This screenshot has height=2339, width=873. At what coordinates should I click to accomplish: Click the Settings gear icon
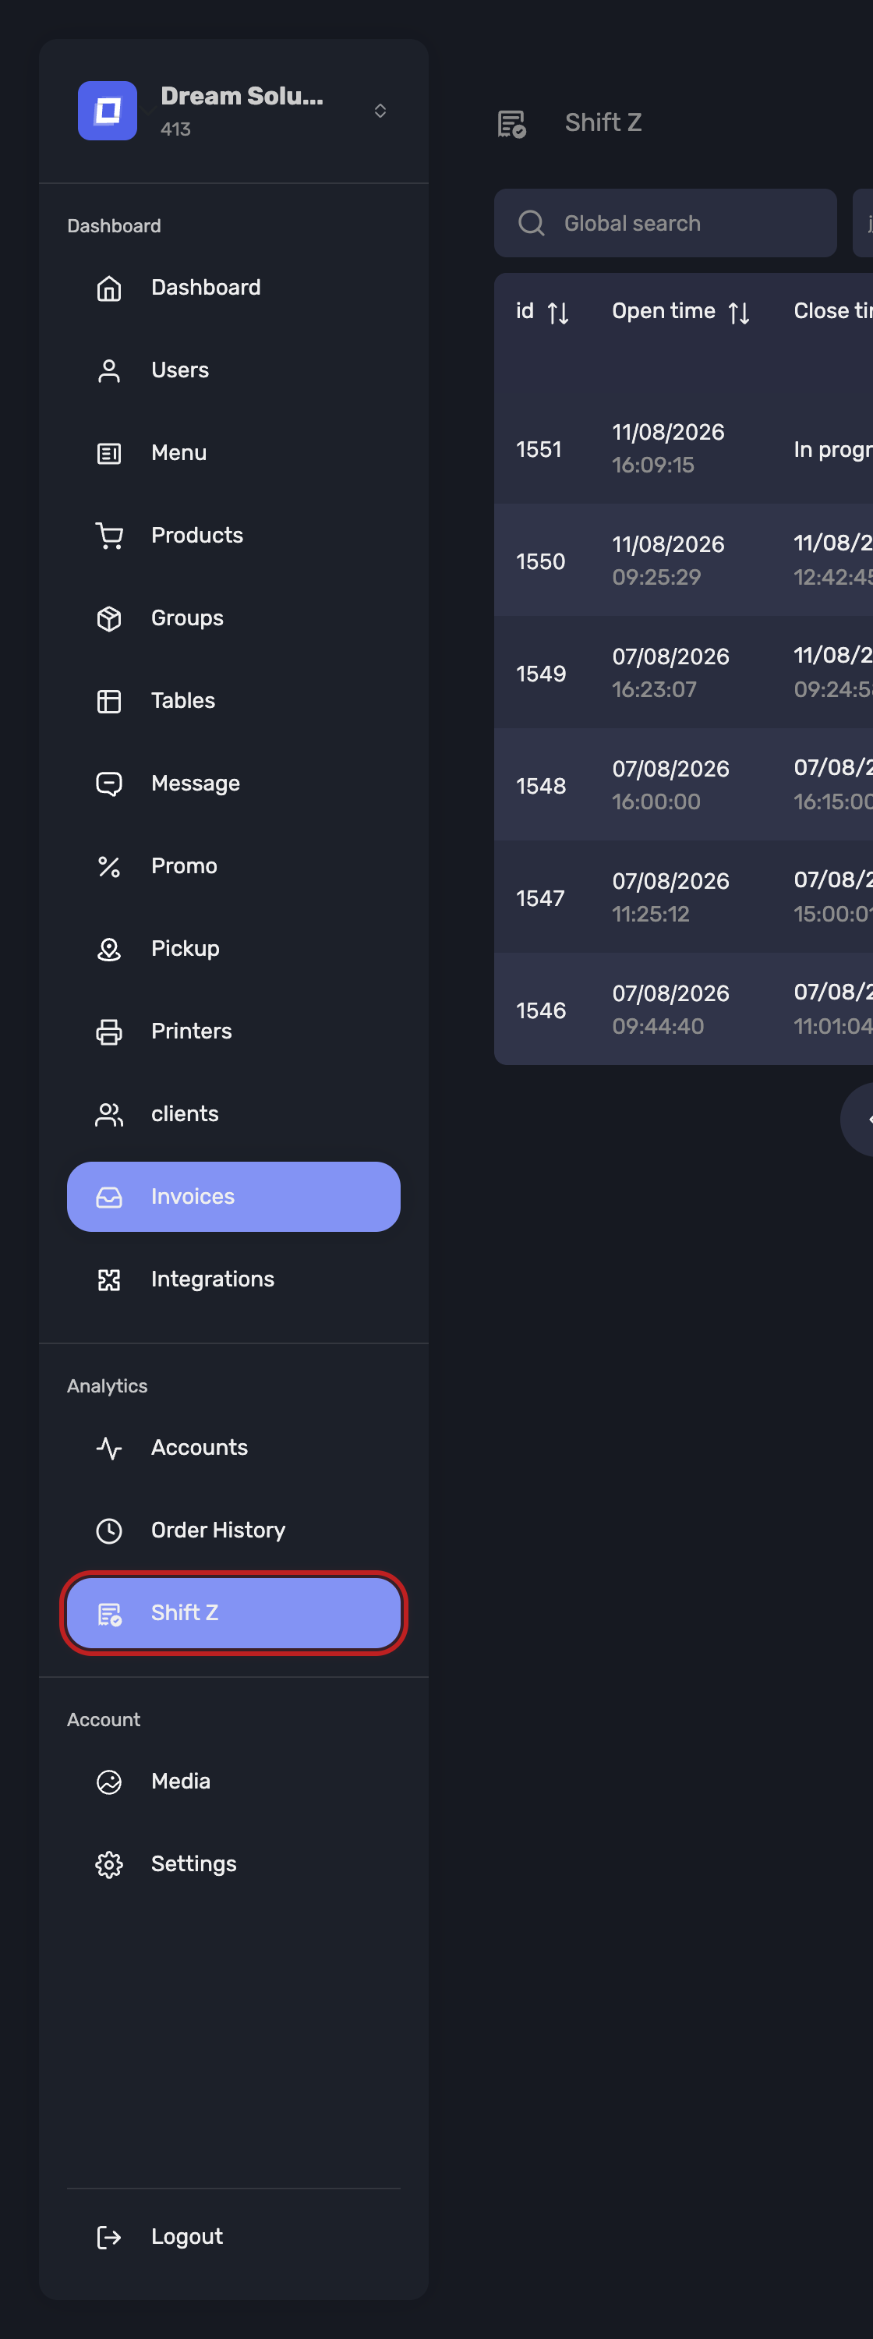pyautogui.click(x=109, y=1864)
